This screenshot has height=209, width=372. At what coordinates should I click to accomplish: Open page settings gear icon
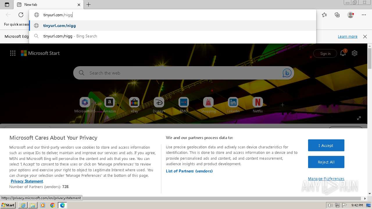click(355, 53)
